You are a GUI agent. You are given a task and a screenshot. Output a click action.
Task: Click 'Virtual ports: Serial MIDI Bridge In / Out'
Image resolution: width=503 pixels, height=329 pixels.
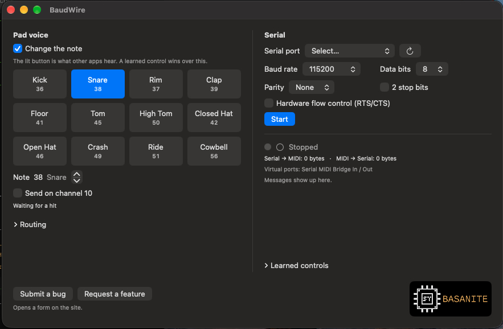point(318,169)
